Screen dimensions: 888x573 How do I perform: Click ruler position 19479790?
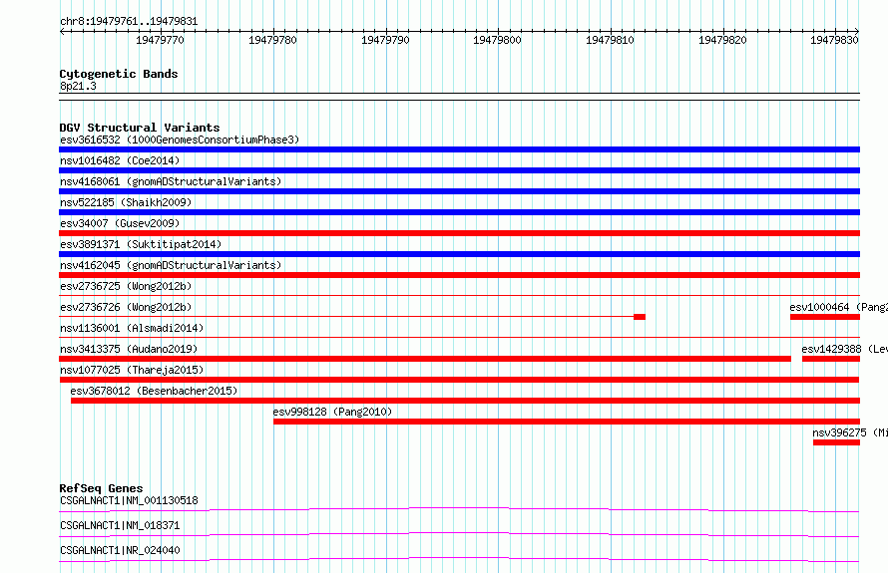[x=385, y=40]
